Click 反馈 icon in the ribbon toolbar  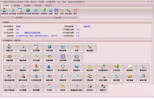pyautogui.click(x=62, y=11)
